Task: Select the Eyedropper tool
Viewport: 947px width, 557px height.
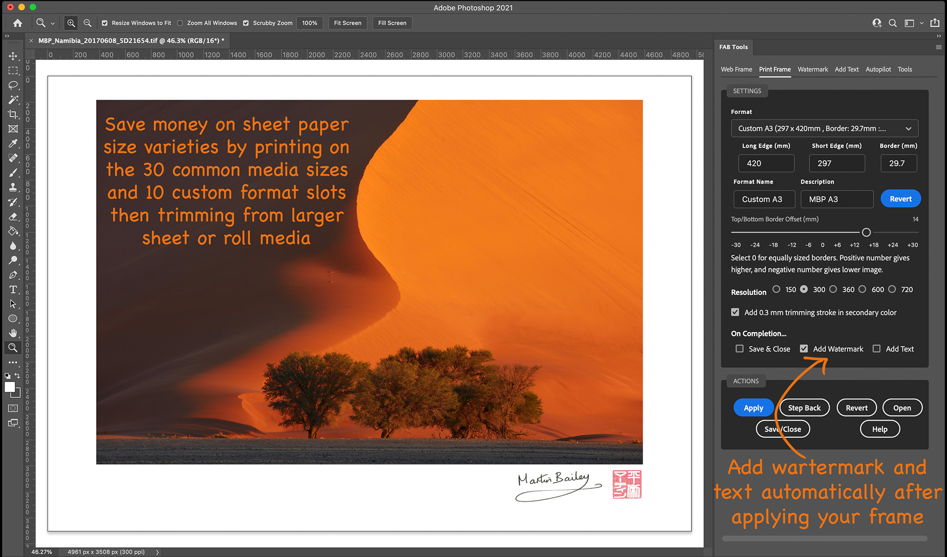Action: click(x=13, y=143)
